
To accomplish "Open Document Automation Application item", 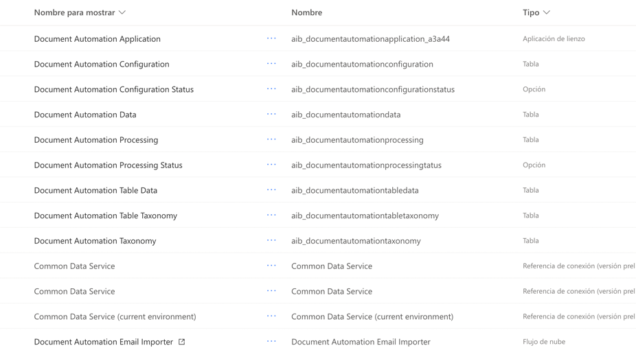I will click(98, 39).
